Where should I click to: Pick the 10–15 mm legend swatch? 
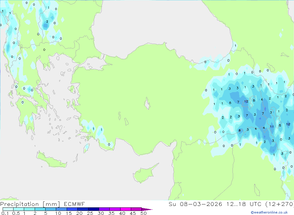click(61, 209)
